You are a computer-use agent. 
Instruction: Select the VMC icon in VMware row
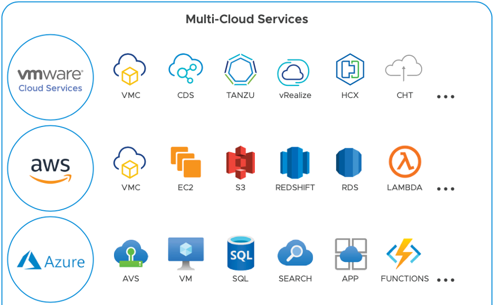130,69
